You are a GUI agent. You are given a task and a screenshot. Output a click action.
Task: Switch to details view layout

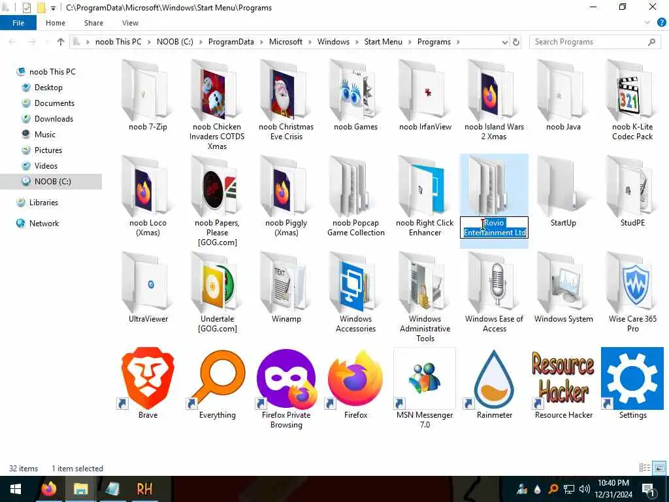(x=644, y=468)
